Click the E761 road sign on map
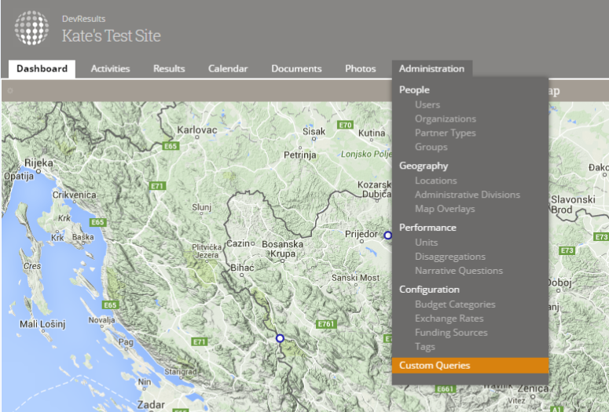 coord(325,324)
